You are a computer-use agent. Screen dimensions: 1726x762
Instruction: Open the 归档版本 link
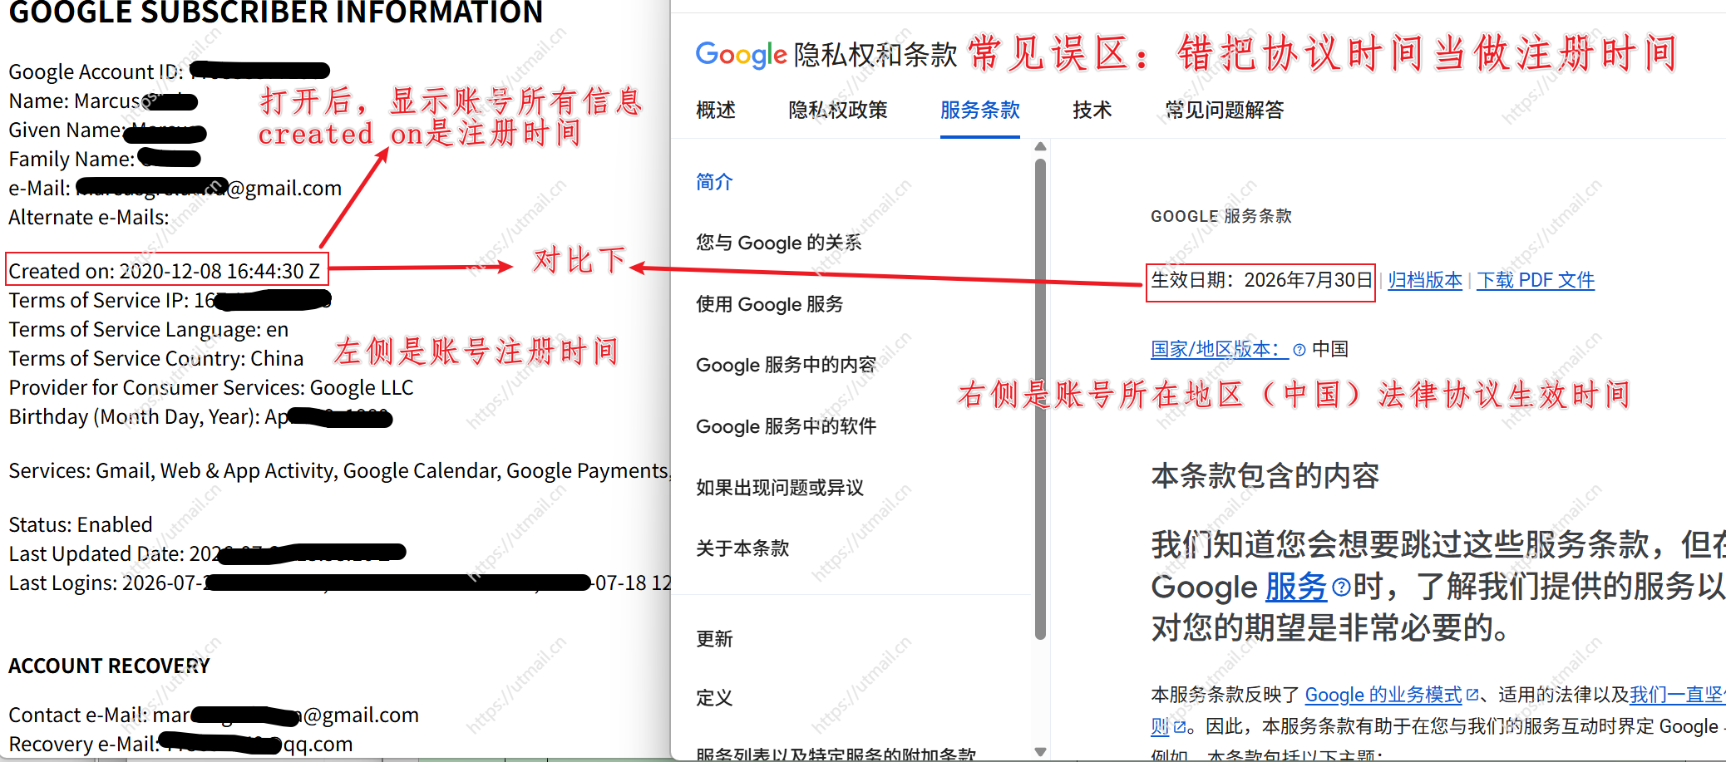1425,281
